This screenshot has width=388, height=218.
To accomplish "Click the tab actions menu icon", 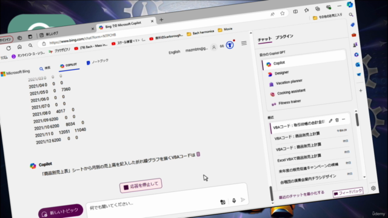I will click(30, 36).
